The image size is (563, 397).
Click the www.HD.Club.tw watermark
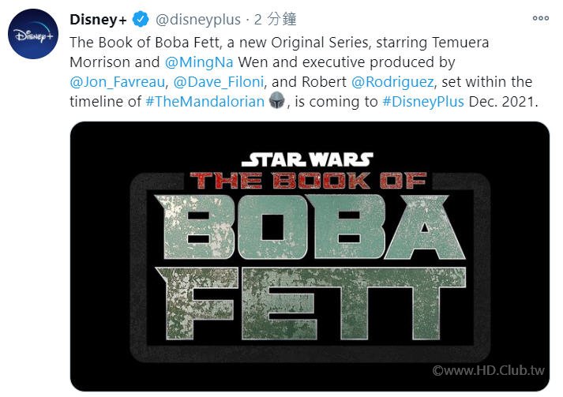pos(490,370)
